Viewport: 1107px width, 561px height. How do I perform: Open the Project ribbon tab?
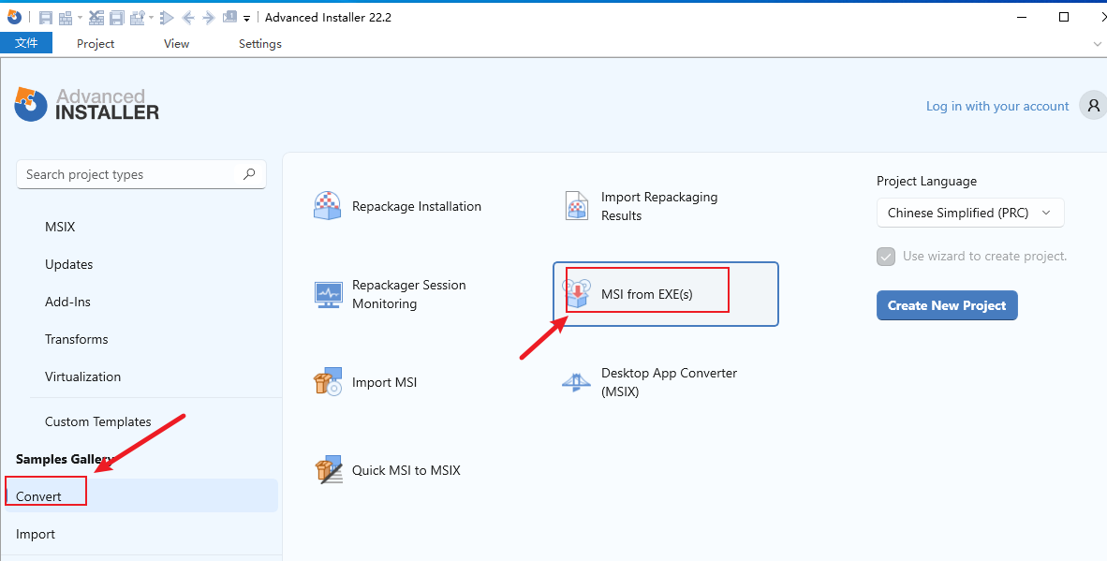[x=96, y=44]
